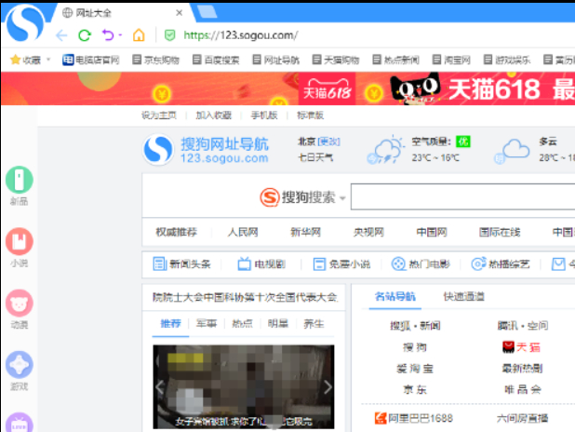
Task: Open the 天猫 site link
Action: (x=522, y=347)
